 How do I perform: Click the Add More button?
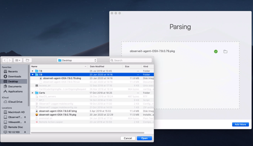click(x=241, y=124)
